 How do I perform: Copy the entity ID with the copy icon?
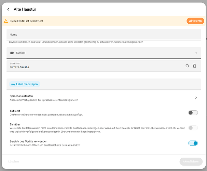[x=194, y=66]
